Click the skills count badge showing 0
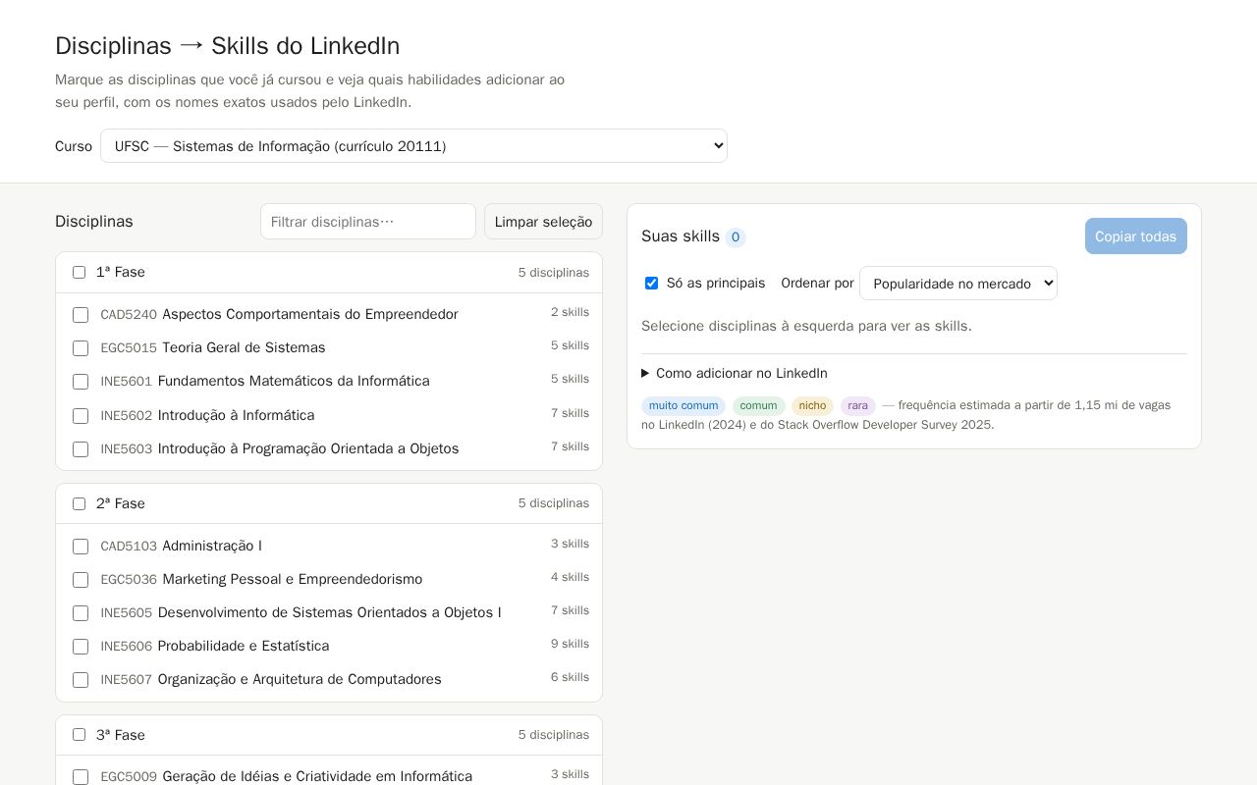Viewport: 1257px width, 785px height. [x=736, y=237]
